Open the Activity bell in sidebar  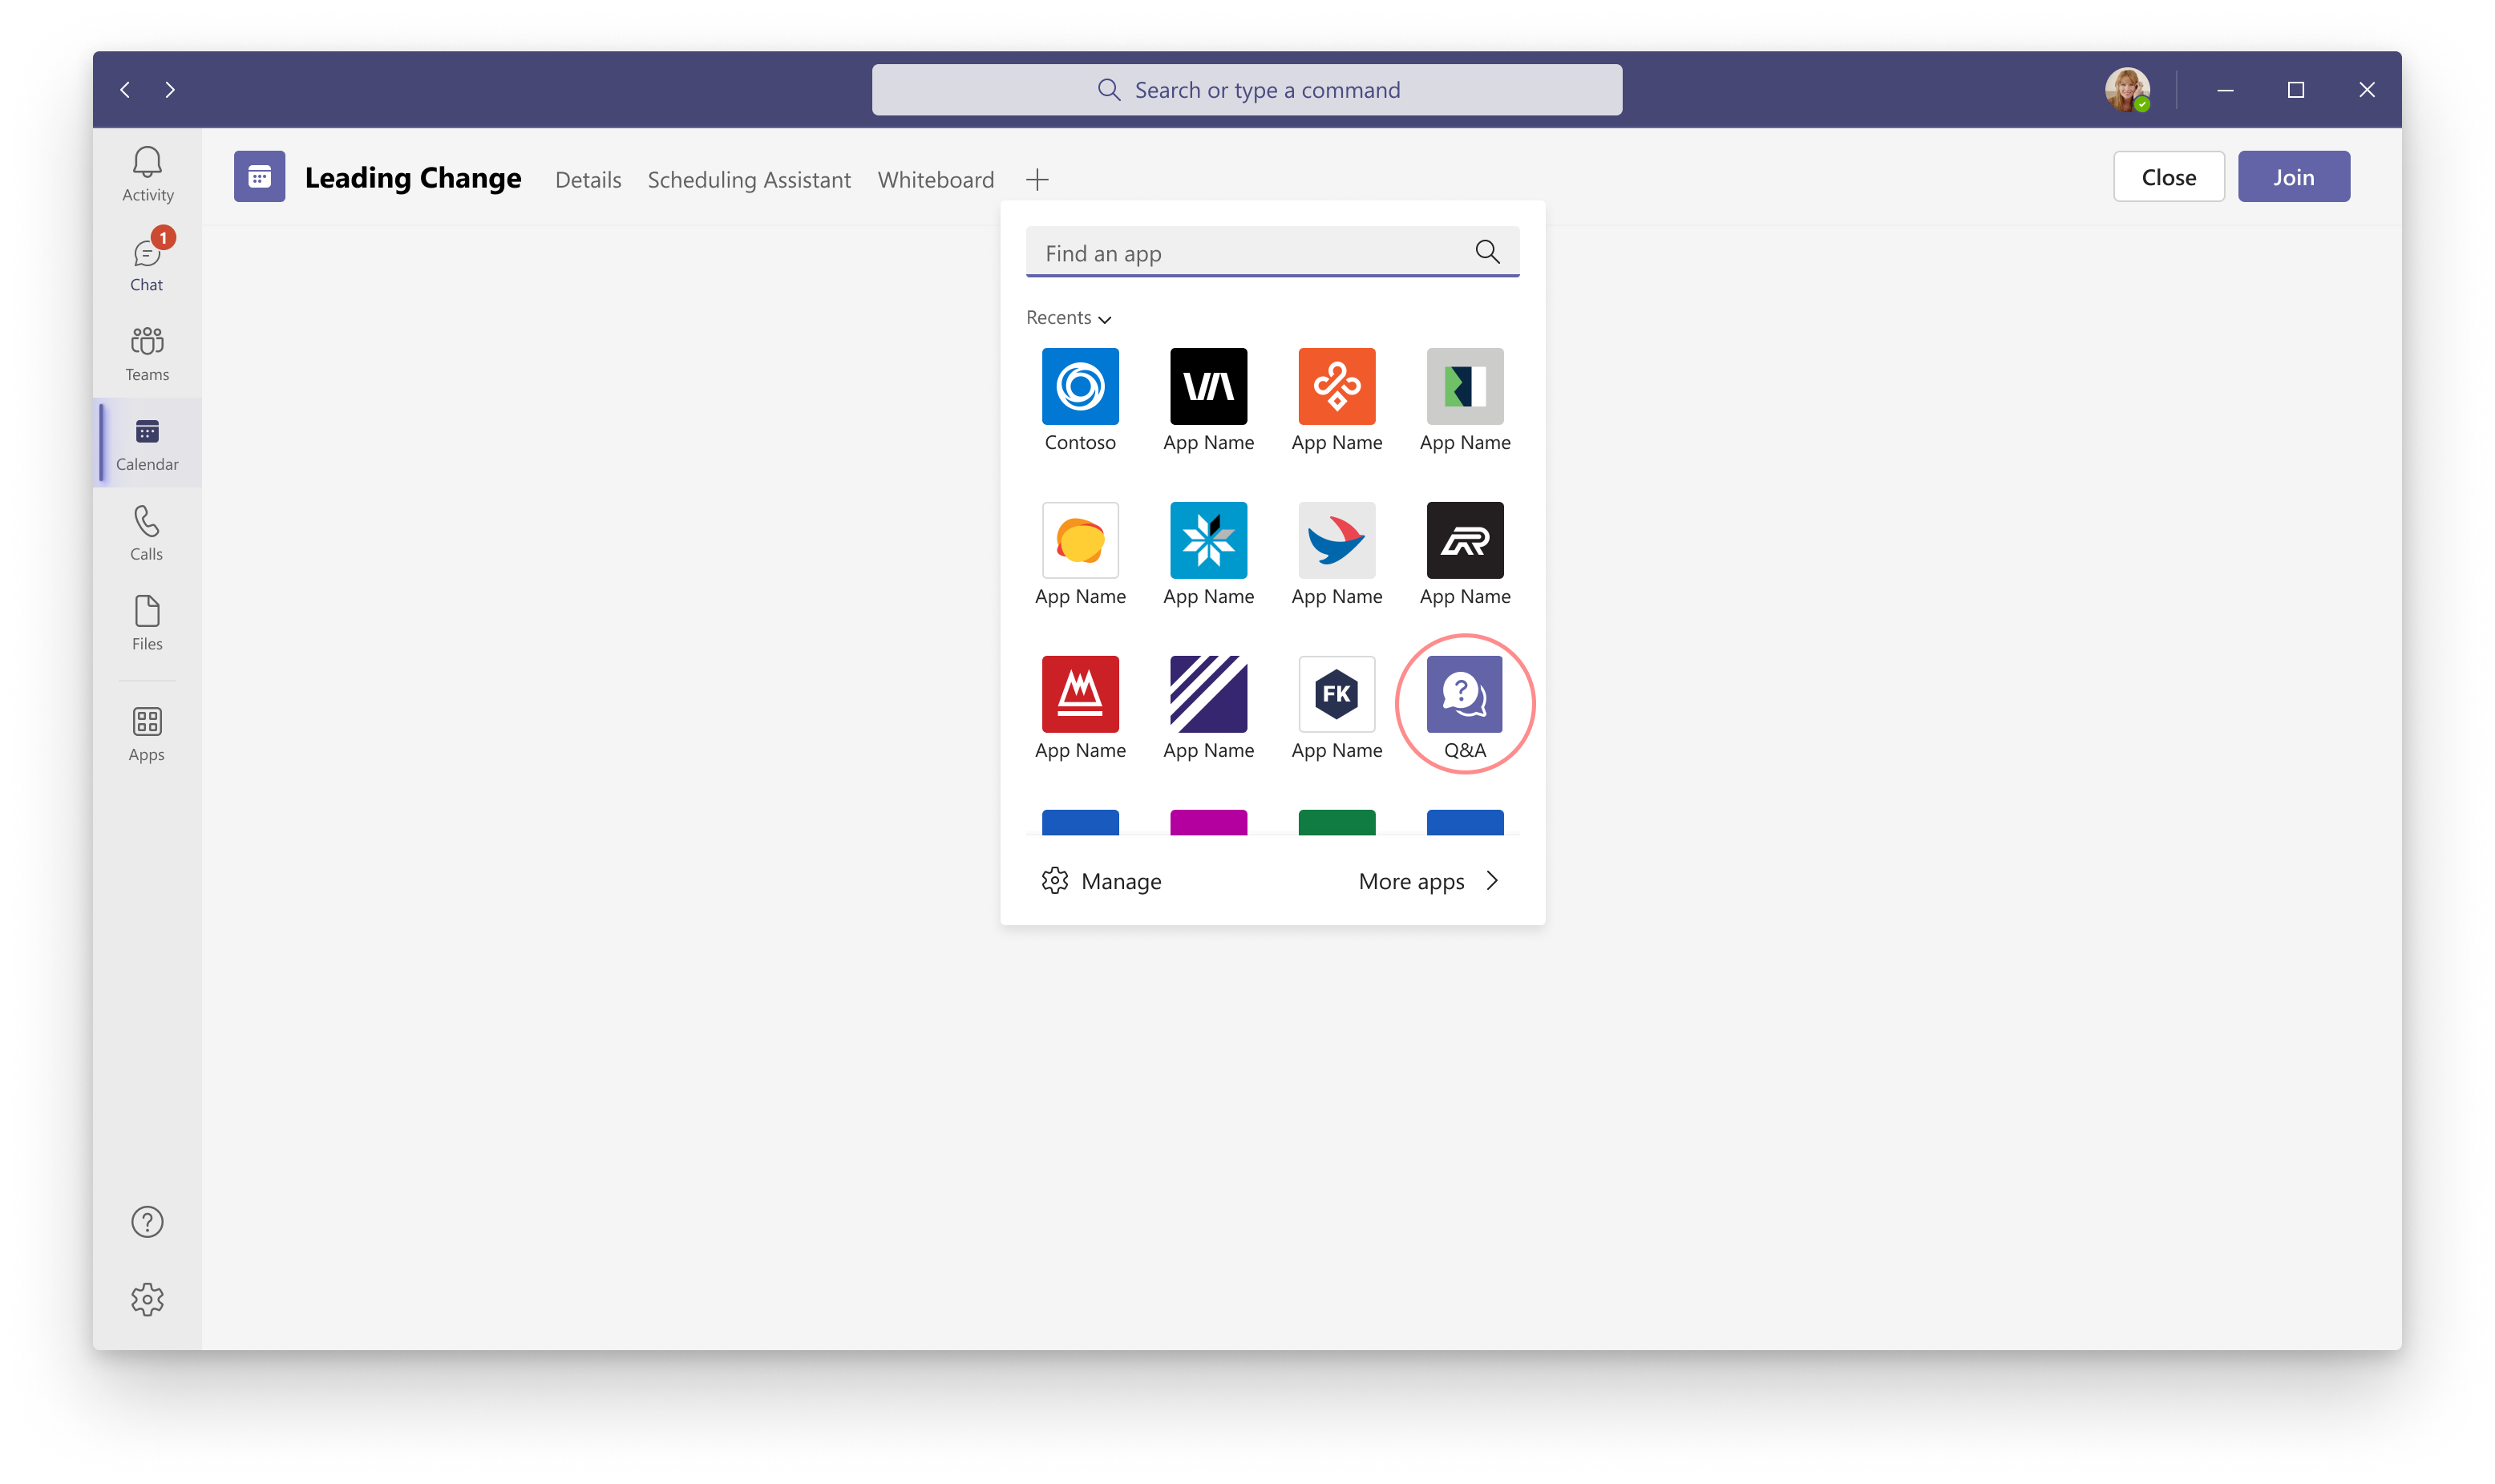point(147,174)
